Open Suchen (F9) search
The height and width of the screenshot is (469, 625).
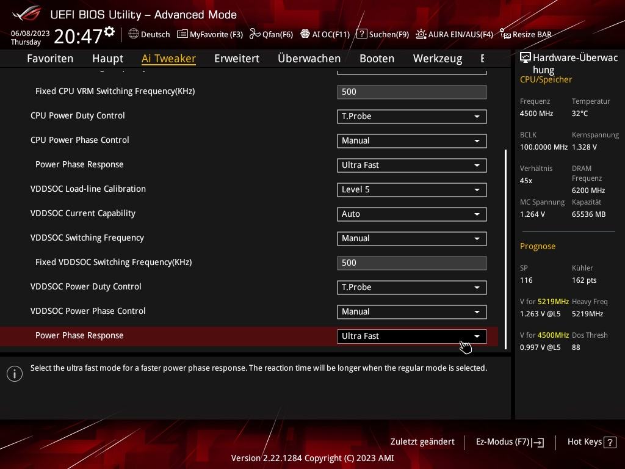tap(383, 34)
